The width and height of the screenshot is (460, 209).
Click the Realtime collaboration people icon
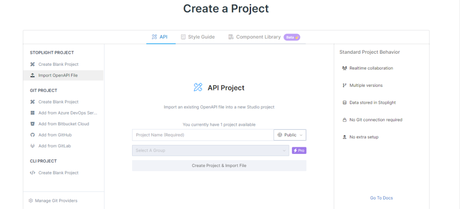pyautogui.click(x=345, y=68)
